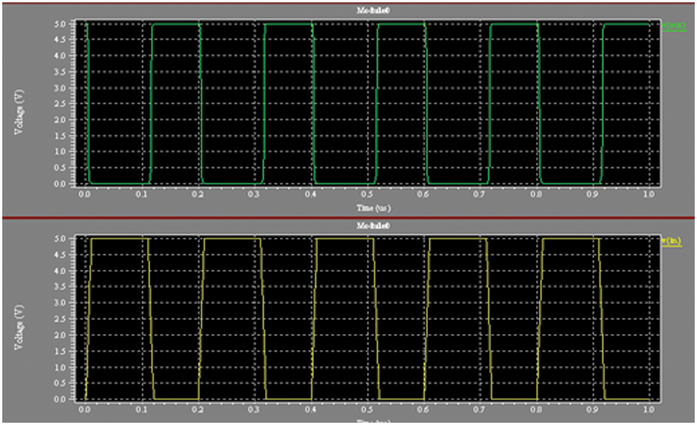Select the Module0 title of the top plot
Viewport: 697px width, 425px height.
coord(373,11)
